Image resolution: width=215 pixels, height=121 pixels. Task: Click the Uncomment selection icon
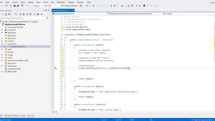140,6
